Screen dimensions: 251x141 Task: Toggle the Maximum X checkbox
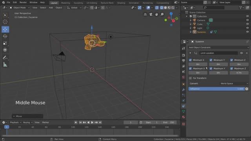[190, 69]
